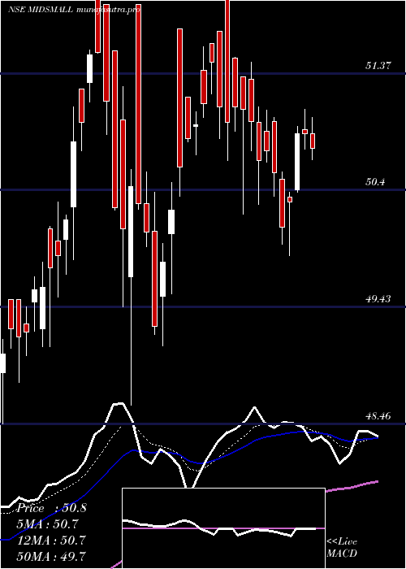406x569 pixels.
Task: Click the 51.37 price level label
Action: click(x=378, y=66)
